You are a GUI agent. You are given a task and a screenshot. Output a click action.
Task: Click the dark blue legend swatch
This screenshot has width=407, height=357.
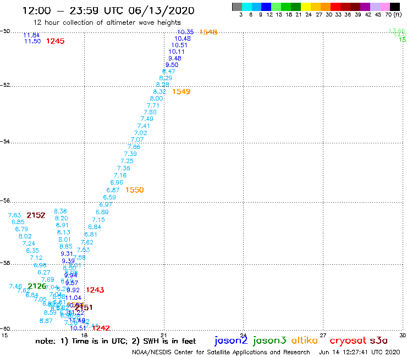point(266,7)
